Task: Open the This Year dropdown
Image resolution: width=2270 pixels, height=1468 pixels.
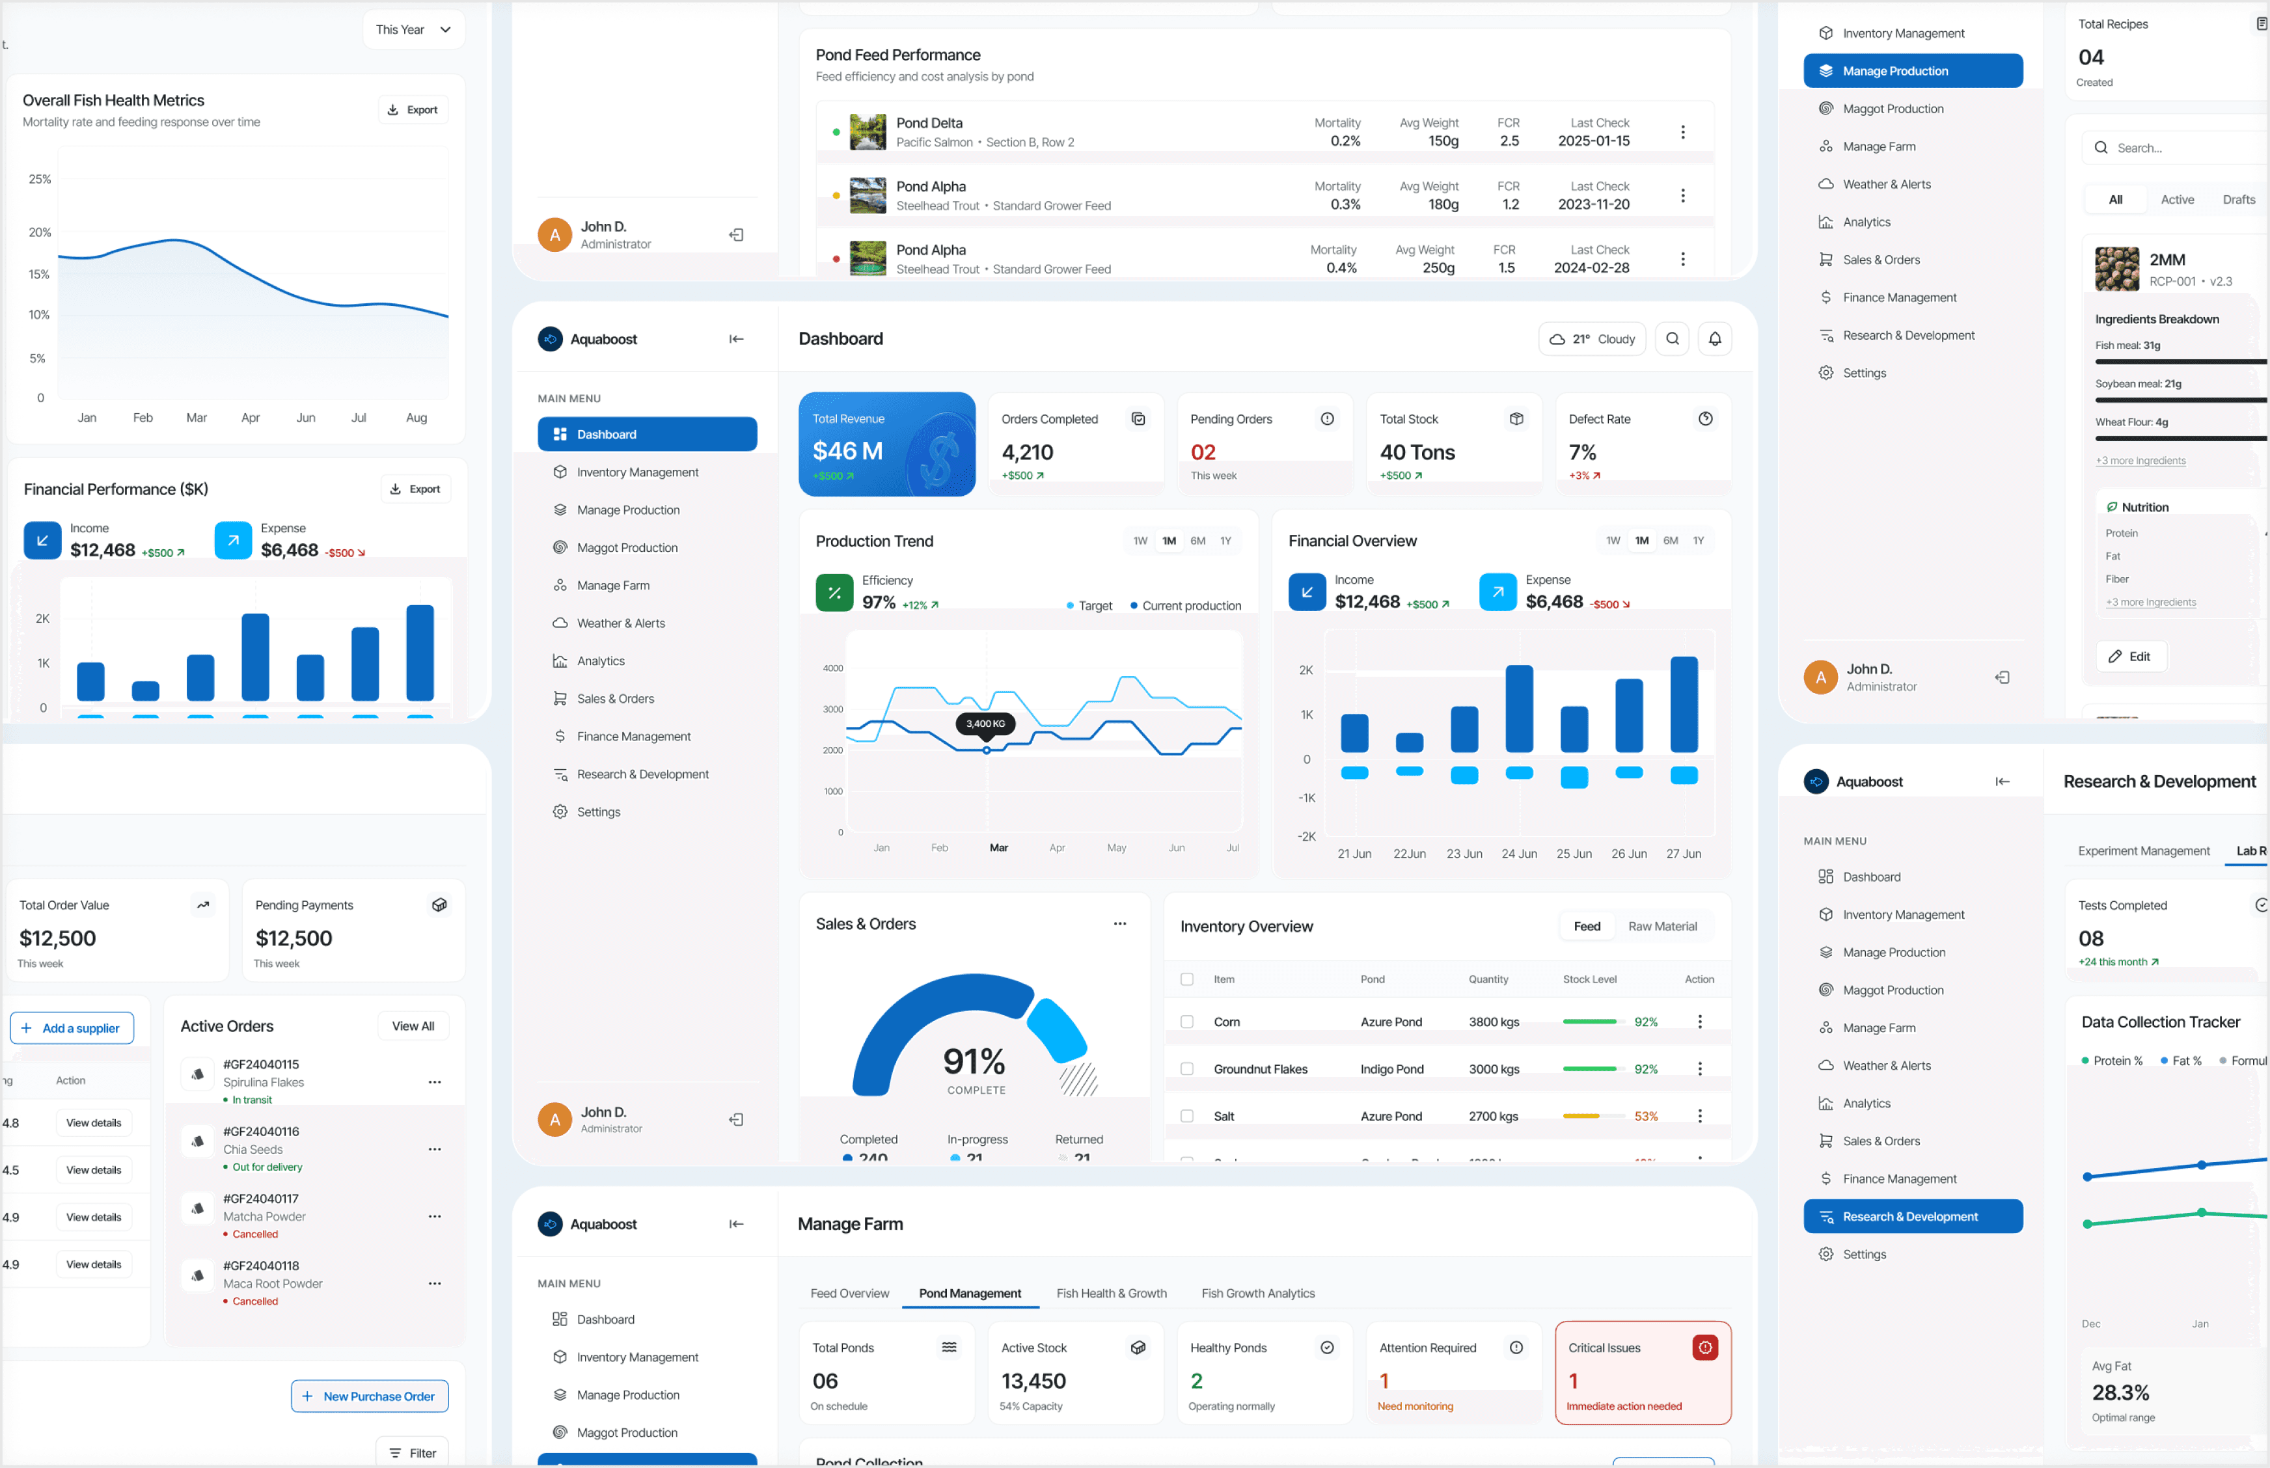Action: click(413, 29)
